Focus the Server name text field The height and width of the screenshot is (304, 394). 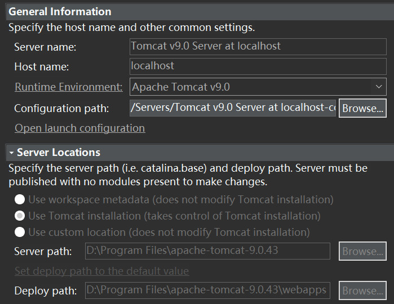point(258,46)
